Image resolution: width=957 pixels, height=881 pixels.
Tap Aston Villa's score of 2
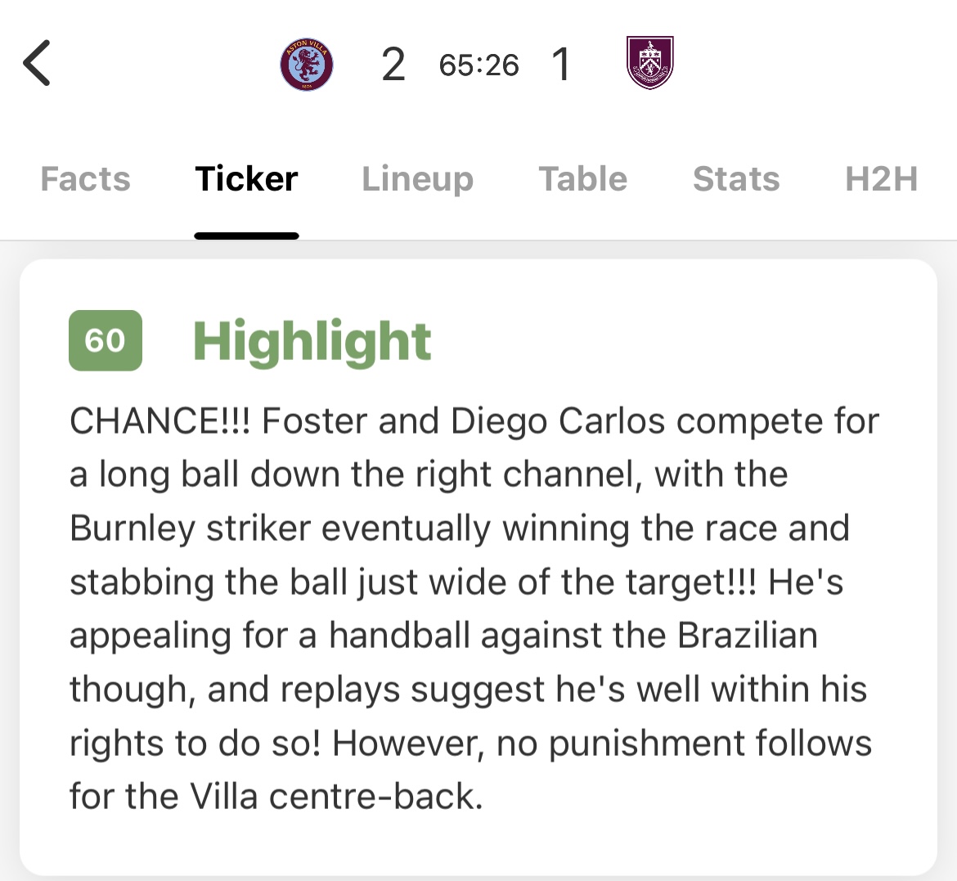(x=393, y=65)
